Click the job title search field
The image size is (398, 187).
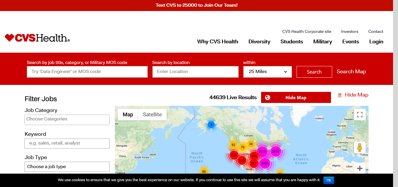pyautogui.click(x=87, y=72)
